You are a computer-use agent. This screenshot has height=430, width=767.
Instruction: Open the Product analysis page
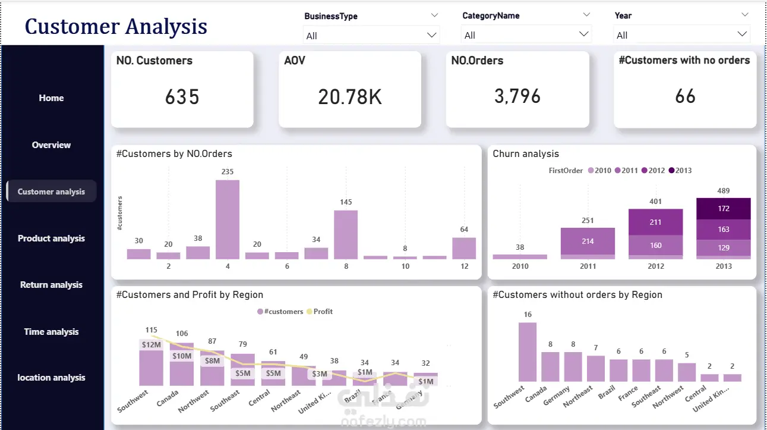(51, 238)
